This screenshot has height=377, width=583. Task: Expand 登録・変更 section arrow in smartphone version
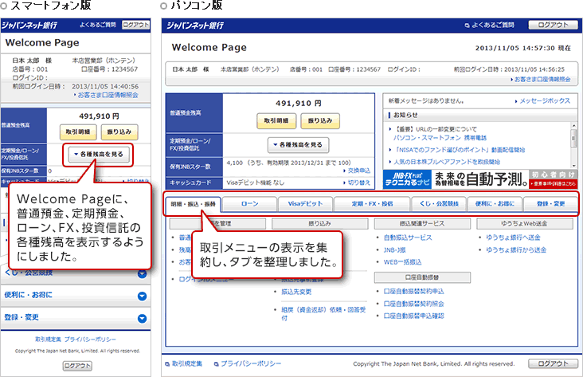[x=142, y=319]
